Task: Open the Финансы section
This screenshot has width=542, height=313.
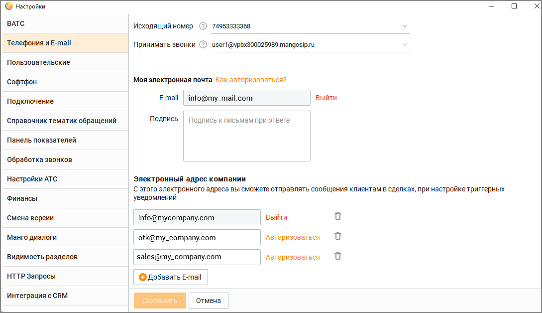Action: click(65, 198)
